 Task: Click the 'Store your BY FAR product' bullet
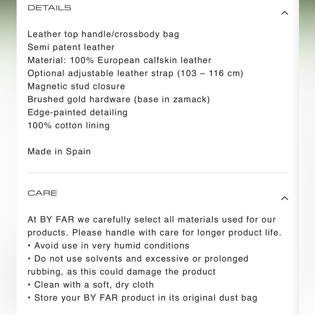[x=143, y=298]
